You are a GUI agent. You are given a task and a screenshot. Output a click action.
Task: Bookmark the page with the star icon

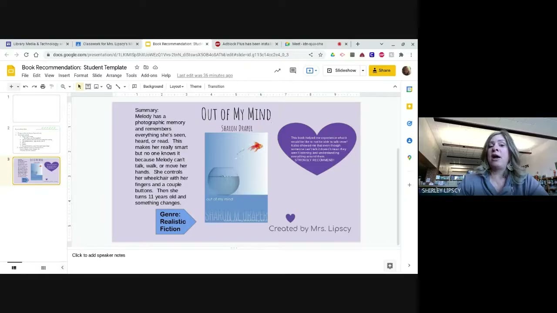tap(320, 55)
